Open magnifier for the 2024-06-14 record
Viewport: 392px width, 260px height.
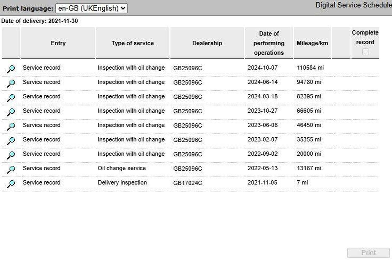point(11,83)
